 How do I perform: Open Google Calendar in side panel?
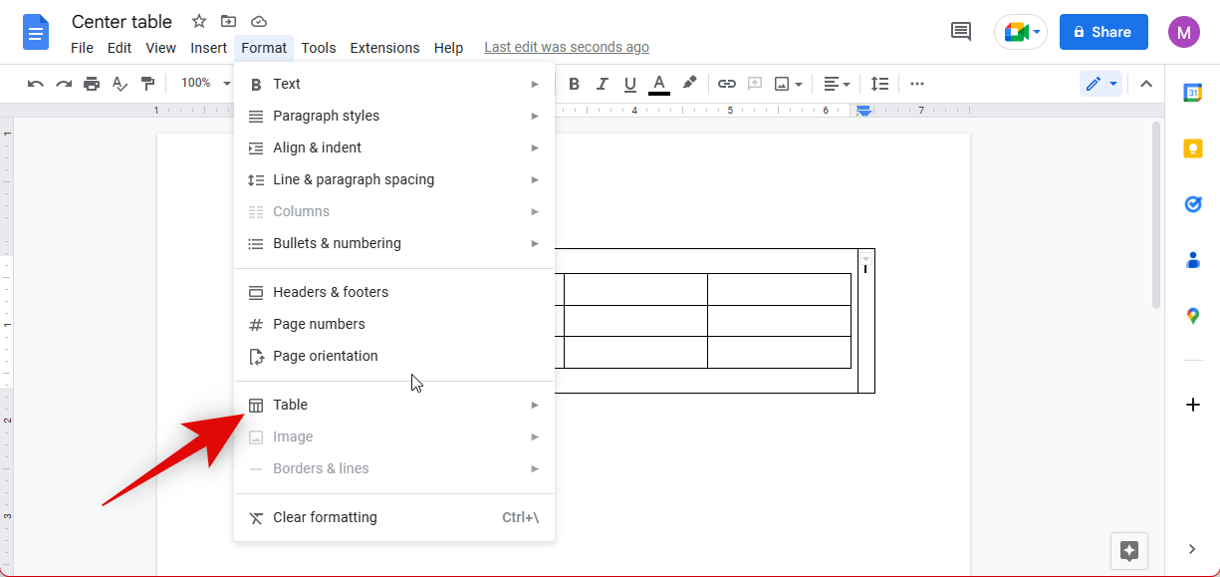click(1192, 93)
